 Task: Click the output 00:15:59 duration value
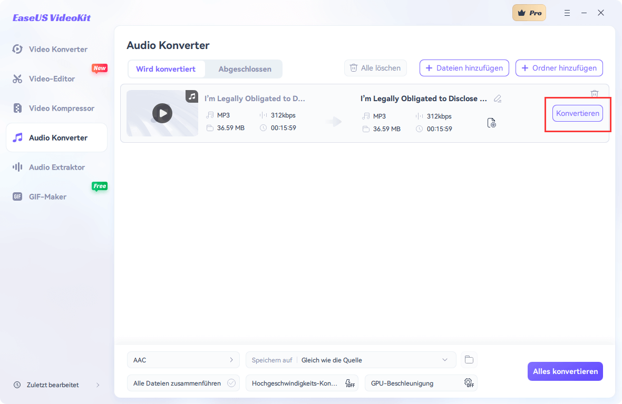click(x=440, y=129)
